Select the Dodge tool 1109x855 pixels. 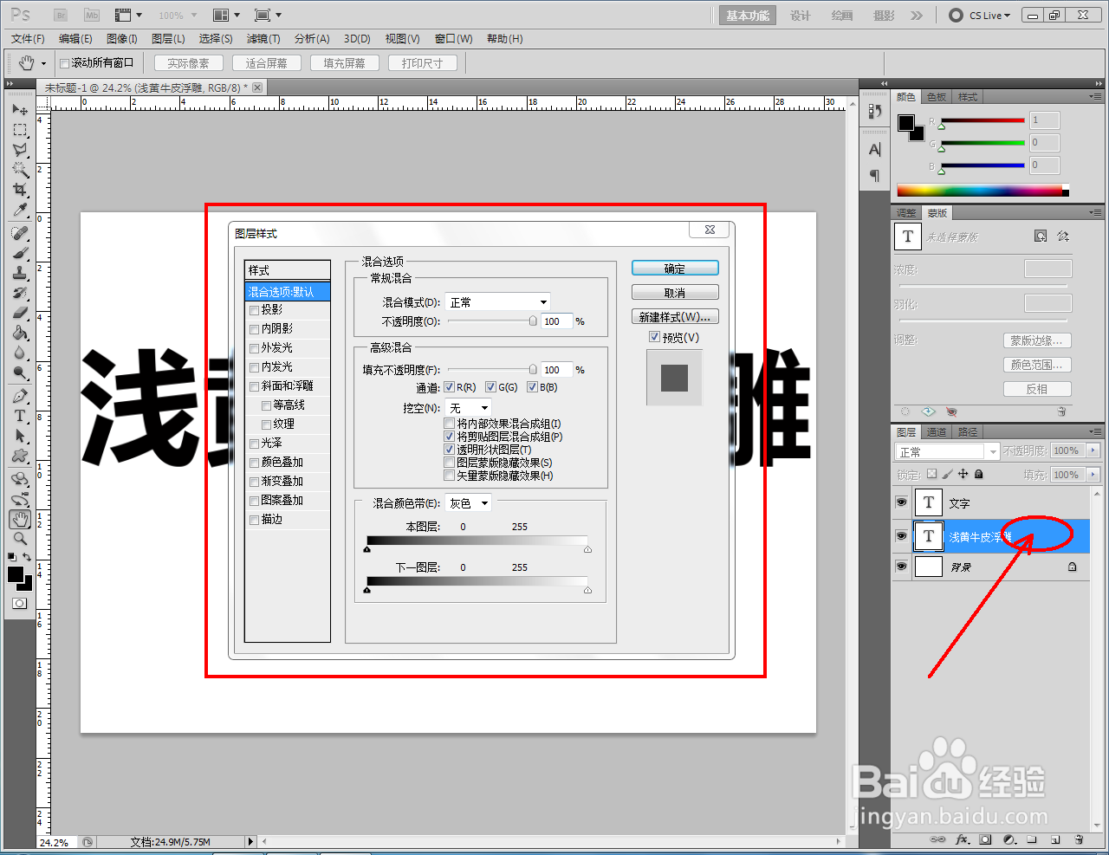(x=20, y=373)
